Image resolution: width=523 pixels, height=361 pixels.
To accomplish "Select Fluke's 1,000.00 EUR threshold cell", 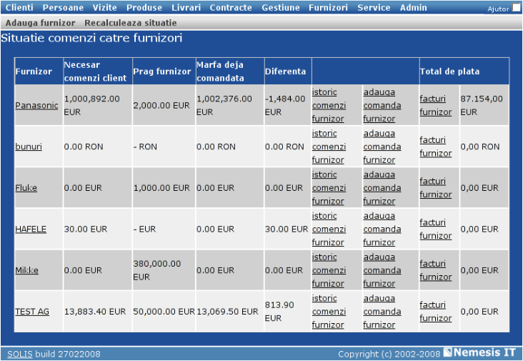I will point(164,188).
